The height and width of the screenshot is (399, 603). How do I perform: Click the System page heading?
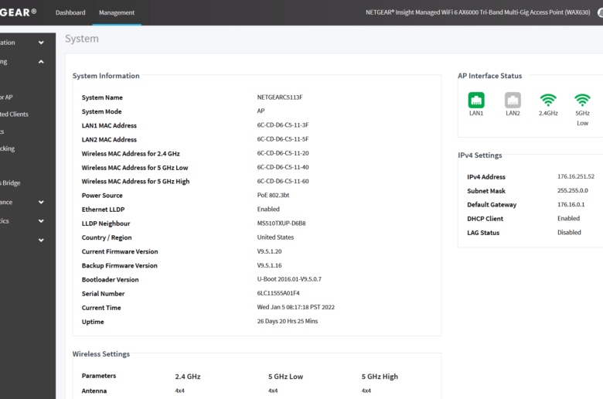pyautogui.click(x=81, y=39)
